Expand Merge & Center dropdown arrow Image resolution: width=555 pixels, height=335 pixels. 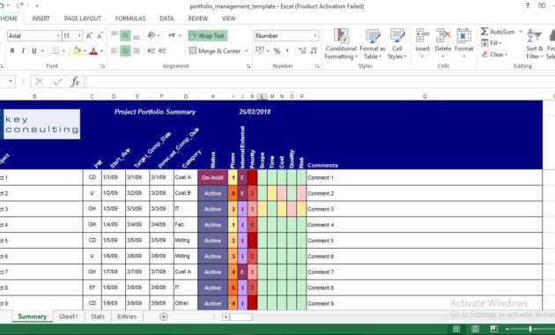[247, 51]
